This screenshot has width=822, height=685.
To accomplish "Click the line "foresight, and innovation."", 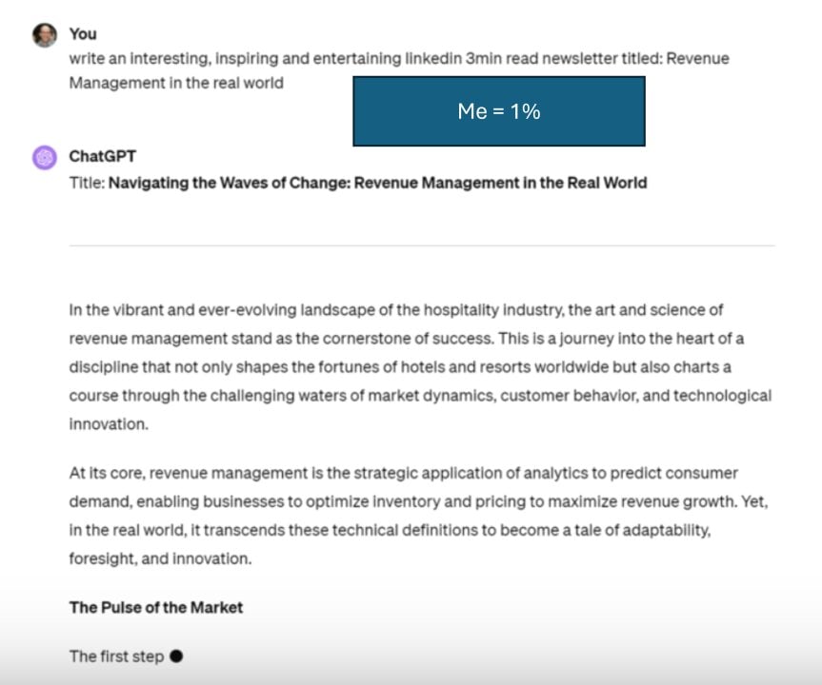I will point(160,558).
